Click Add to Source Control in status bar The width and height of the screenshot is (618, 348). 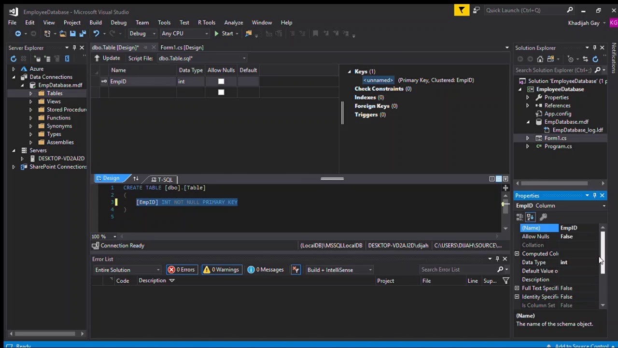582,346
